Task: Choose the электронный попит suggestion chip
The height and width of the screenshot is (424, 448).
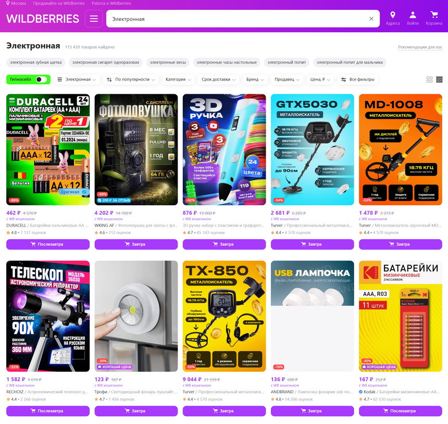Action: coord(287,63)
